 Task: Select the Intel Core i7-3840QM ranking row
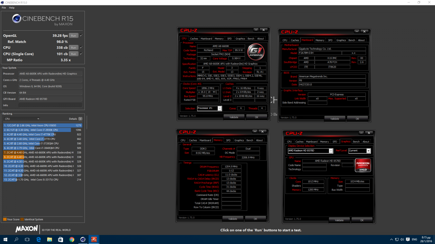(43, 148)
